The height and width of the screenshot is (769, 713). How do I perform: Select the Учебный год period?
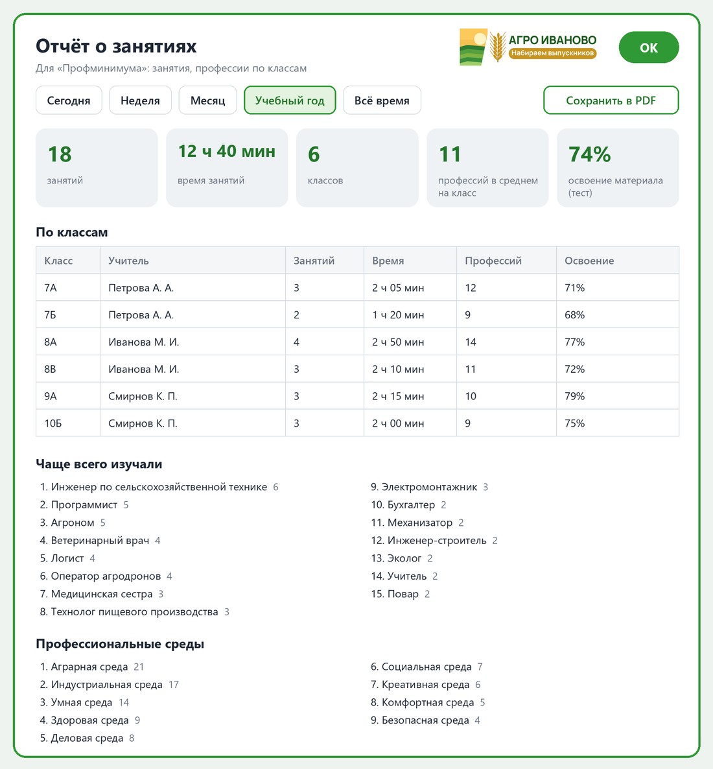coord(290,101)
